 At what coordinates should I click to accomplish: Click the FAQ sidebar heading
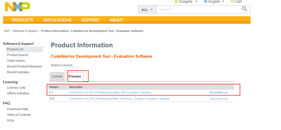click(x=6, y=103)
